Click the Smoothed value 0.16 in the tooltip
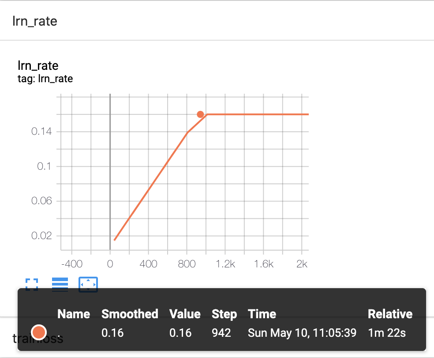Viewport: 434px width, 358px height. click(x=112, y=333)
